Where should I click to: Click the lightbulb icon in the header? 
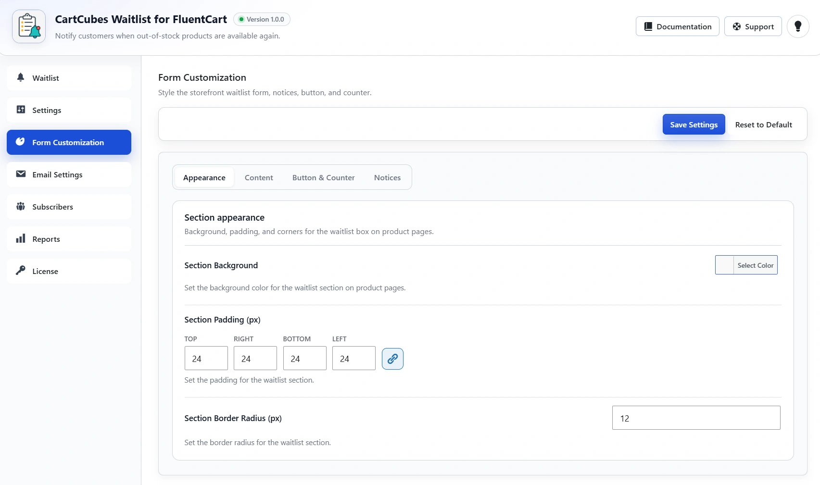[798, 26]
